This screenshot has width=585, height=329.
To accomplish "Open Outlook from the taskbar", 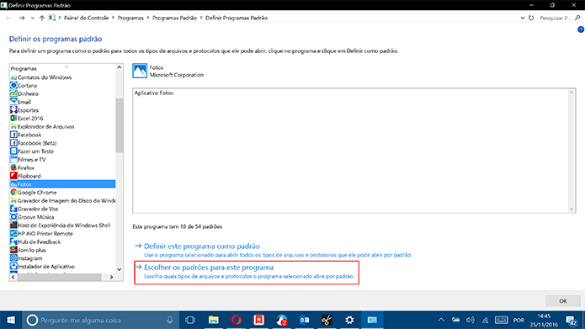I will 304,320.
